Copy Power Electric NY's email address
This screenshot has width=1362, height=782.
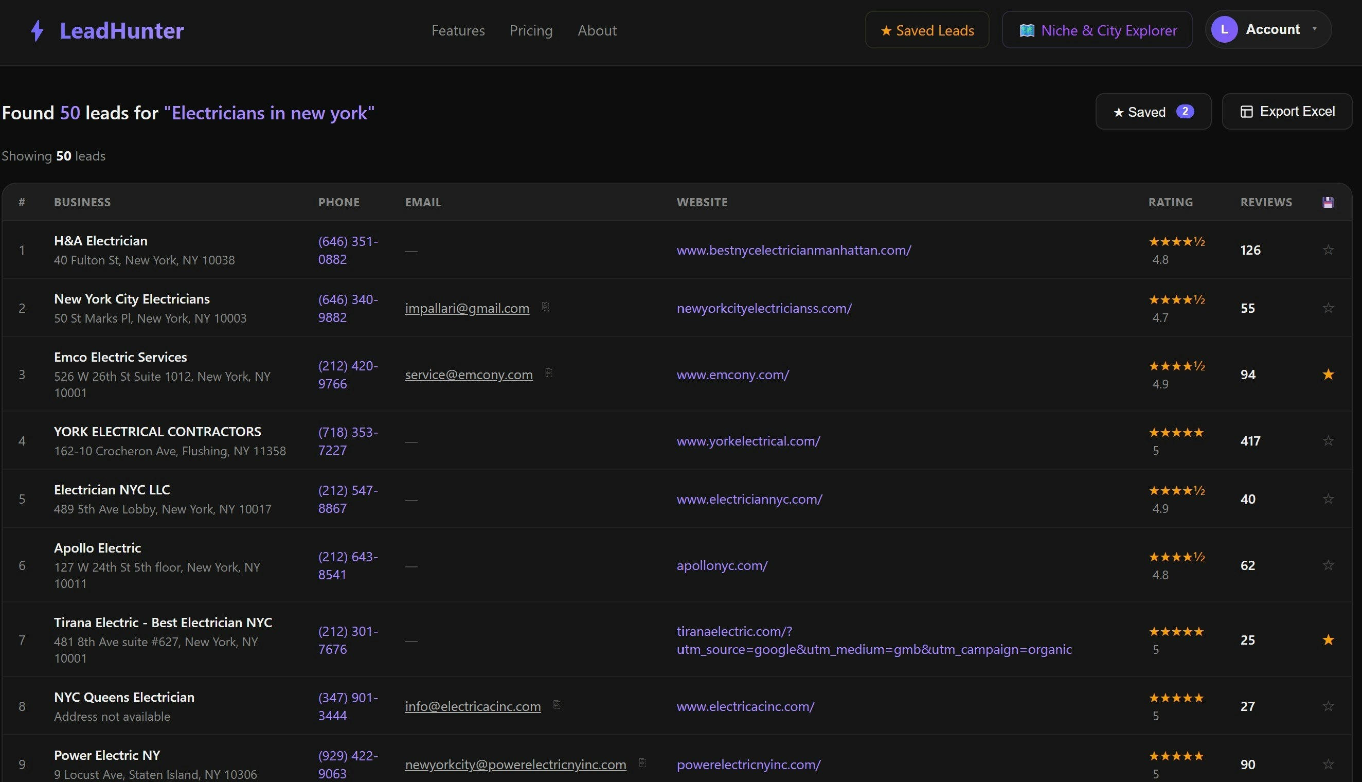641,762
